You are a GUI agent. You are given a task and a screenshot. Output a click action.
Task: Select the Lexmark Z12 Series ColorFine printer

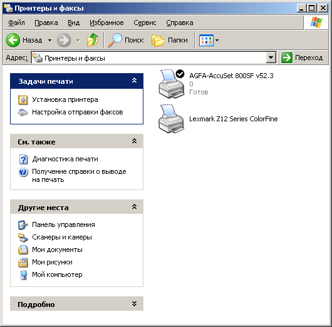click(233, 119)
